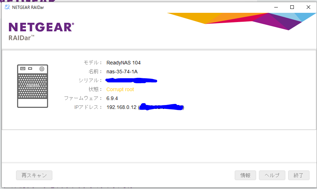Viewport: 317px width, 189px height.
Task: Click the 状態 label
Action: coord(95,89)
